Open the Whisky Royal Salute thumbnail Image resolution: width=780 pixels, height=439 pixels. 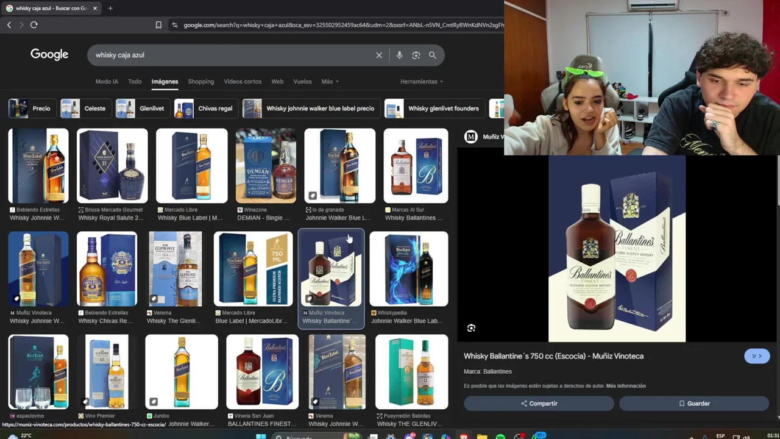click(112, 166)
